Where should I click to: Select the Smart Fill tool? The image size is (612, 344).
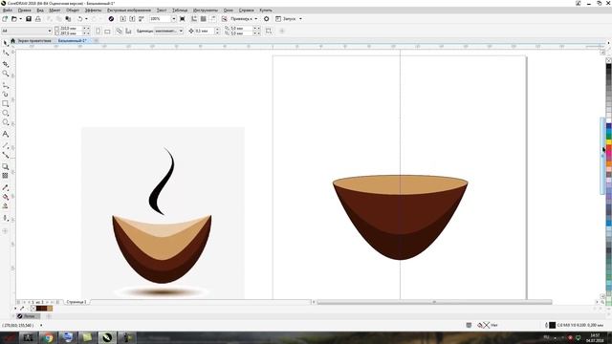[5, 206]
